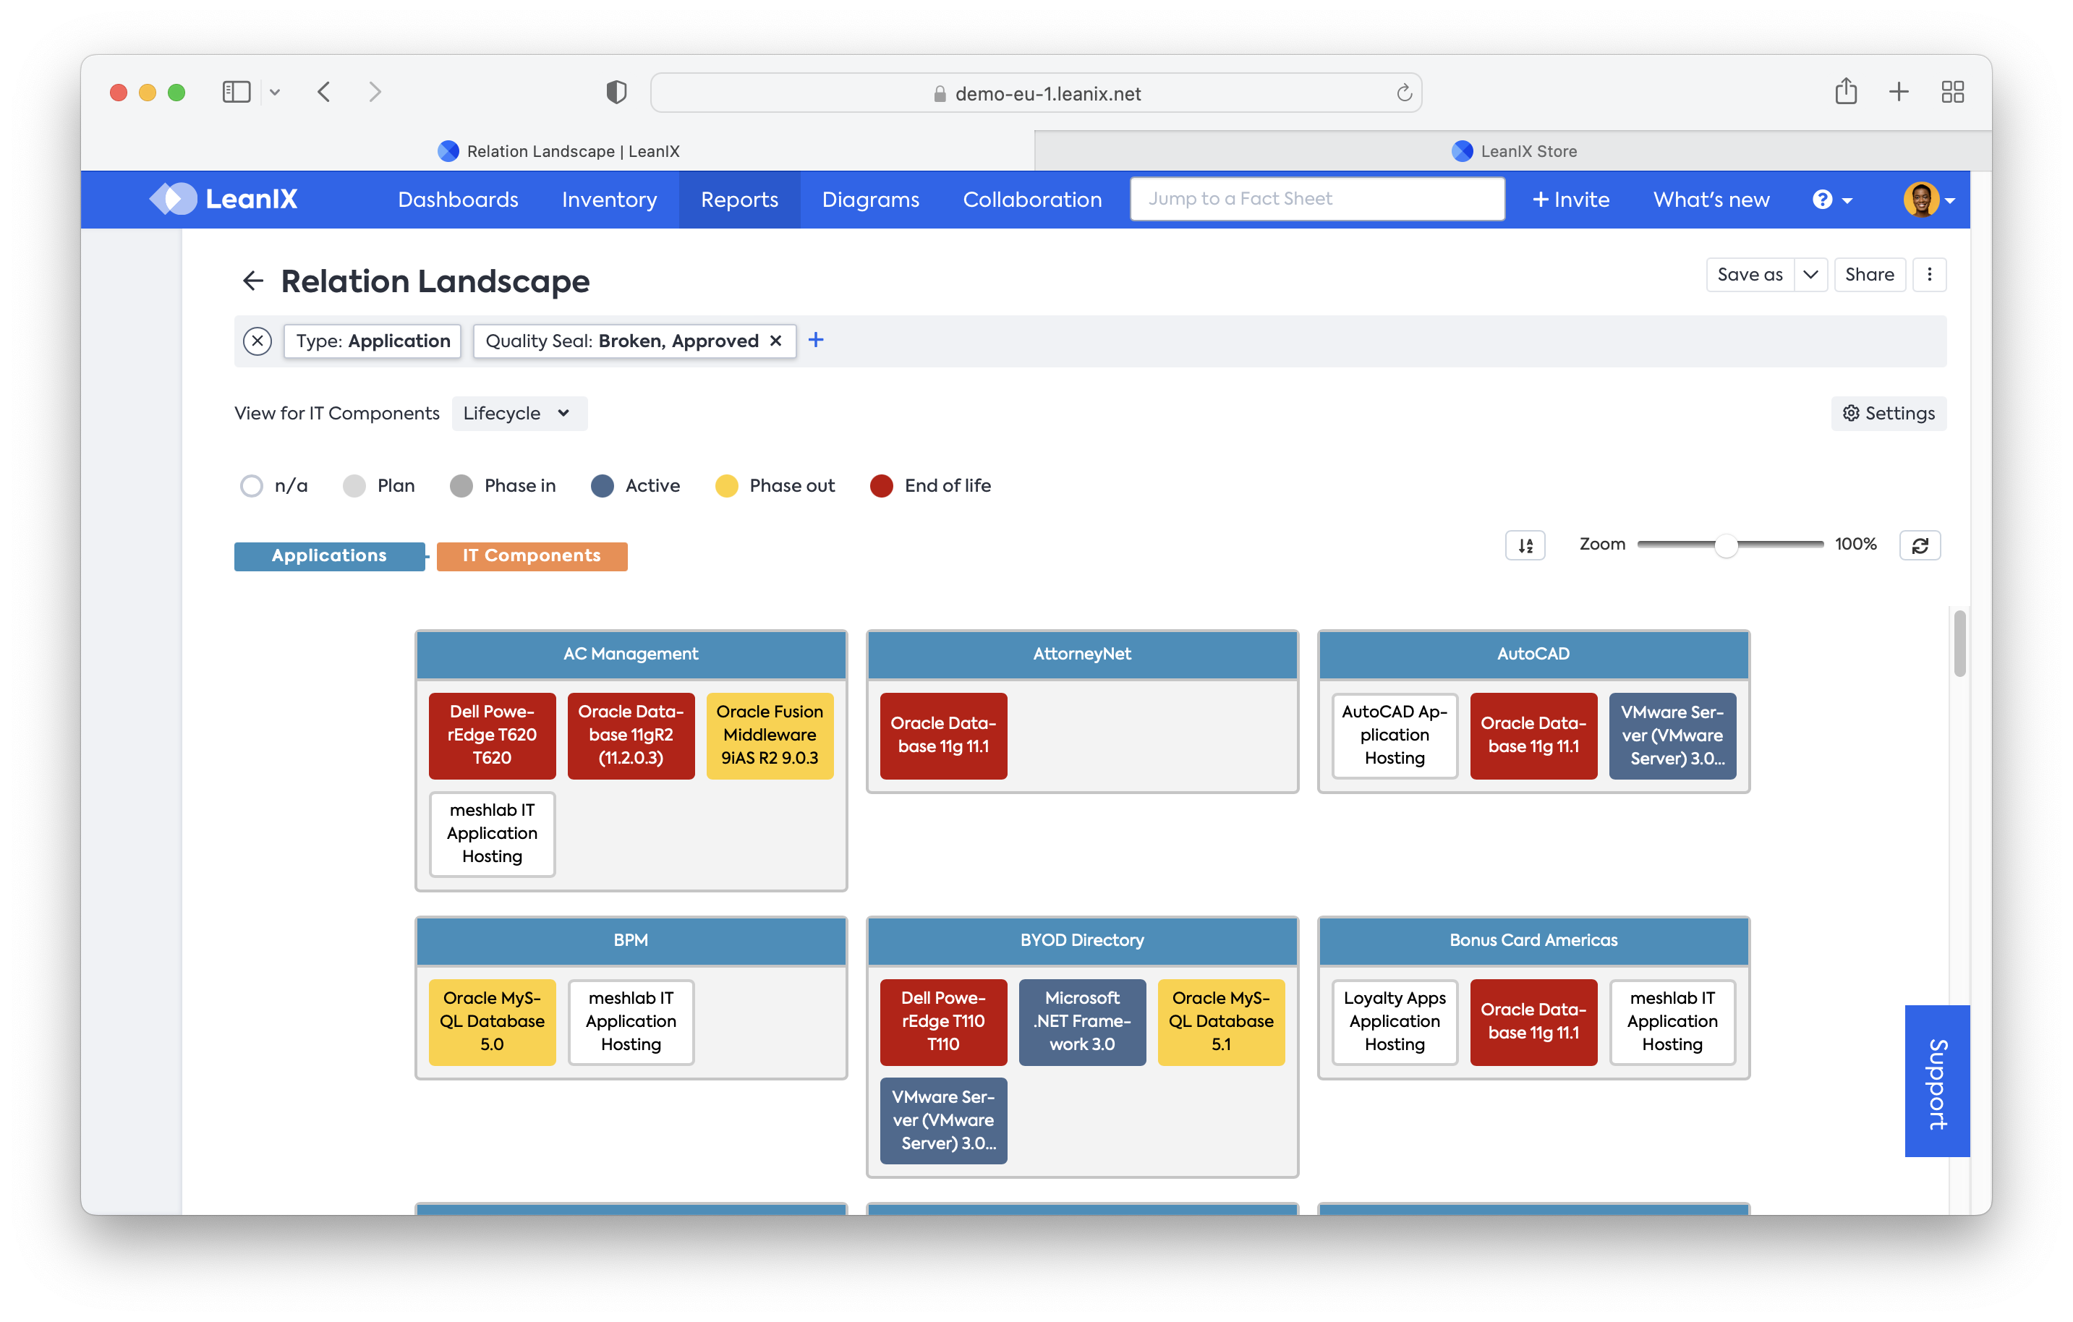Reset zoom with the refresh icon

point(1919,545)
